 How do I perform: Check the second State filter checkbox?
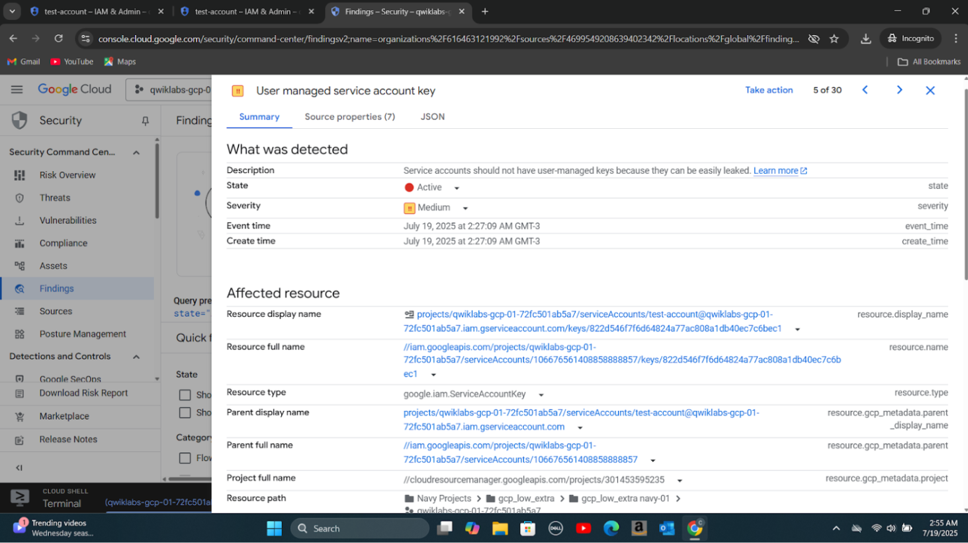coord(185,413)
